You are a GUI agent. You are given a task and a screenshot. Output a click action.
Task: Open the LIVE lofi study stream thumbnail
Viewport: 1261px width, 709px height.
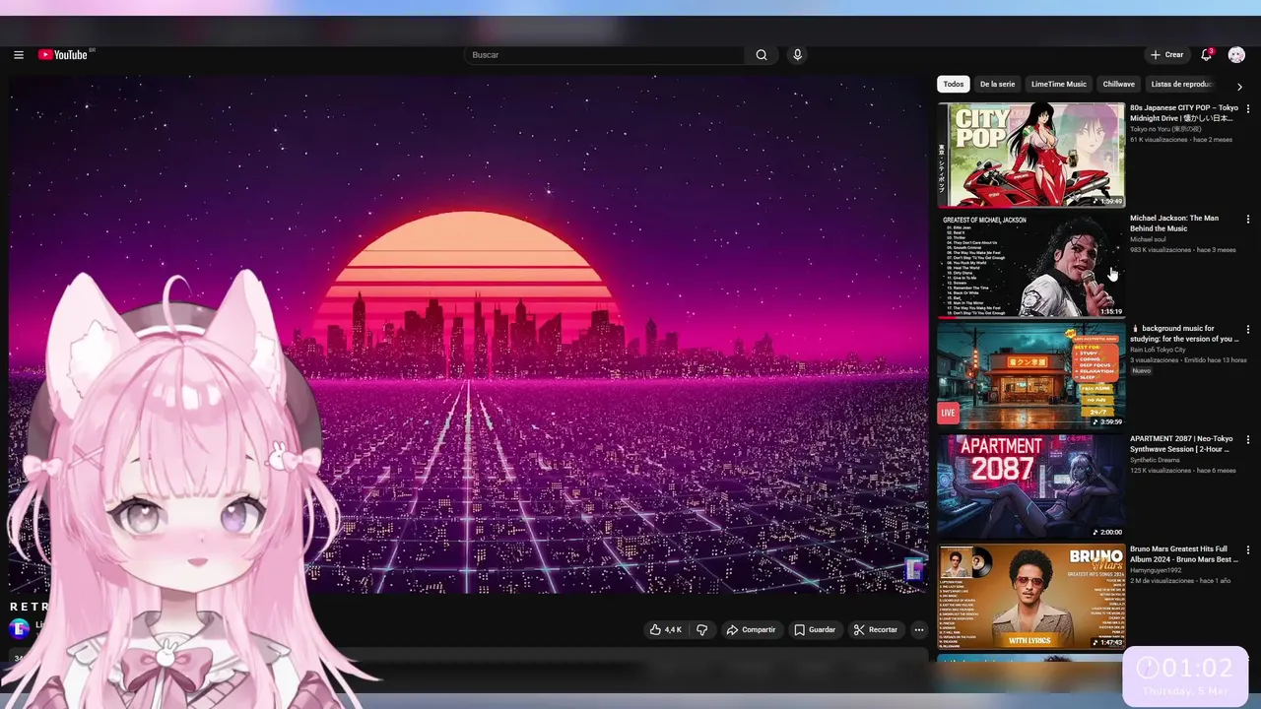click(1030, 375)
